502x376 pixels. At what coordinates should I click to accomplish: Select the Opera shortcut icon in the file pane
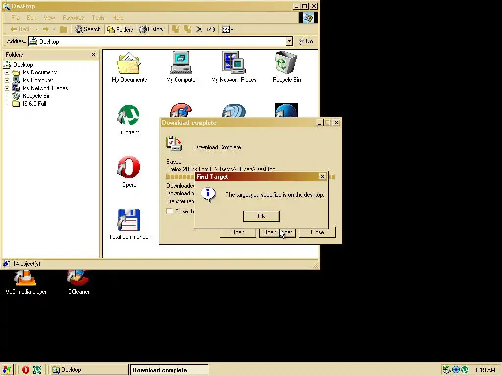pos(129,172)
